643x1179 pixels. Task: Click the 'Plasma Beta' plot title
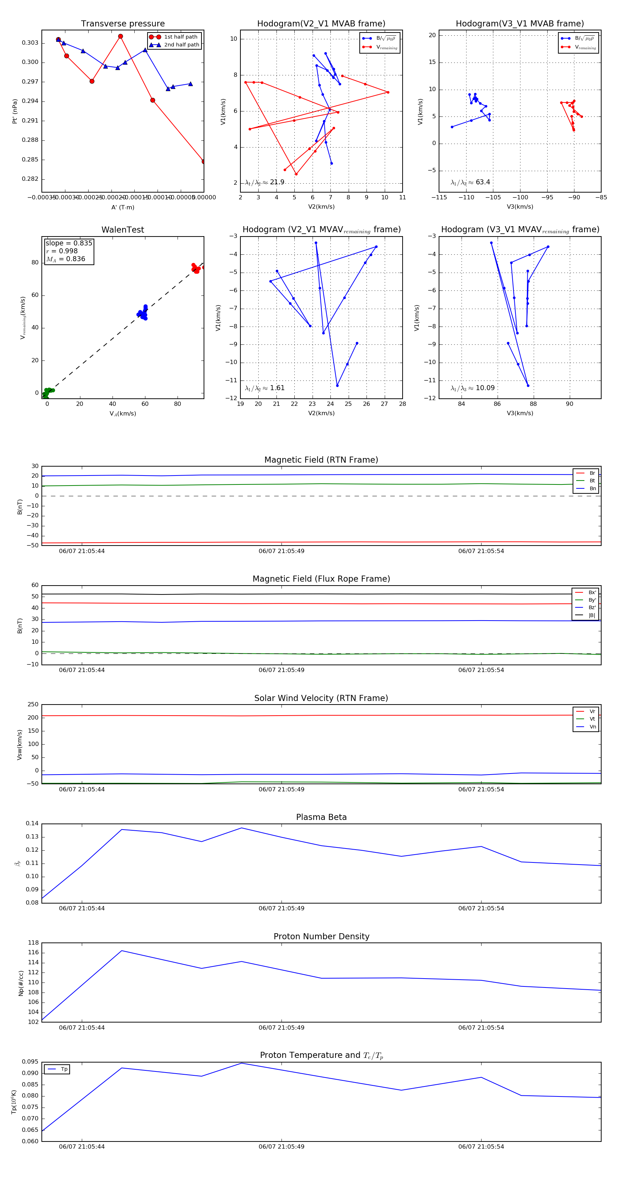point(321,817)
